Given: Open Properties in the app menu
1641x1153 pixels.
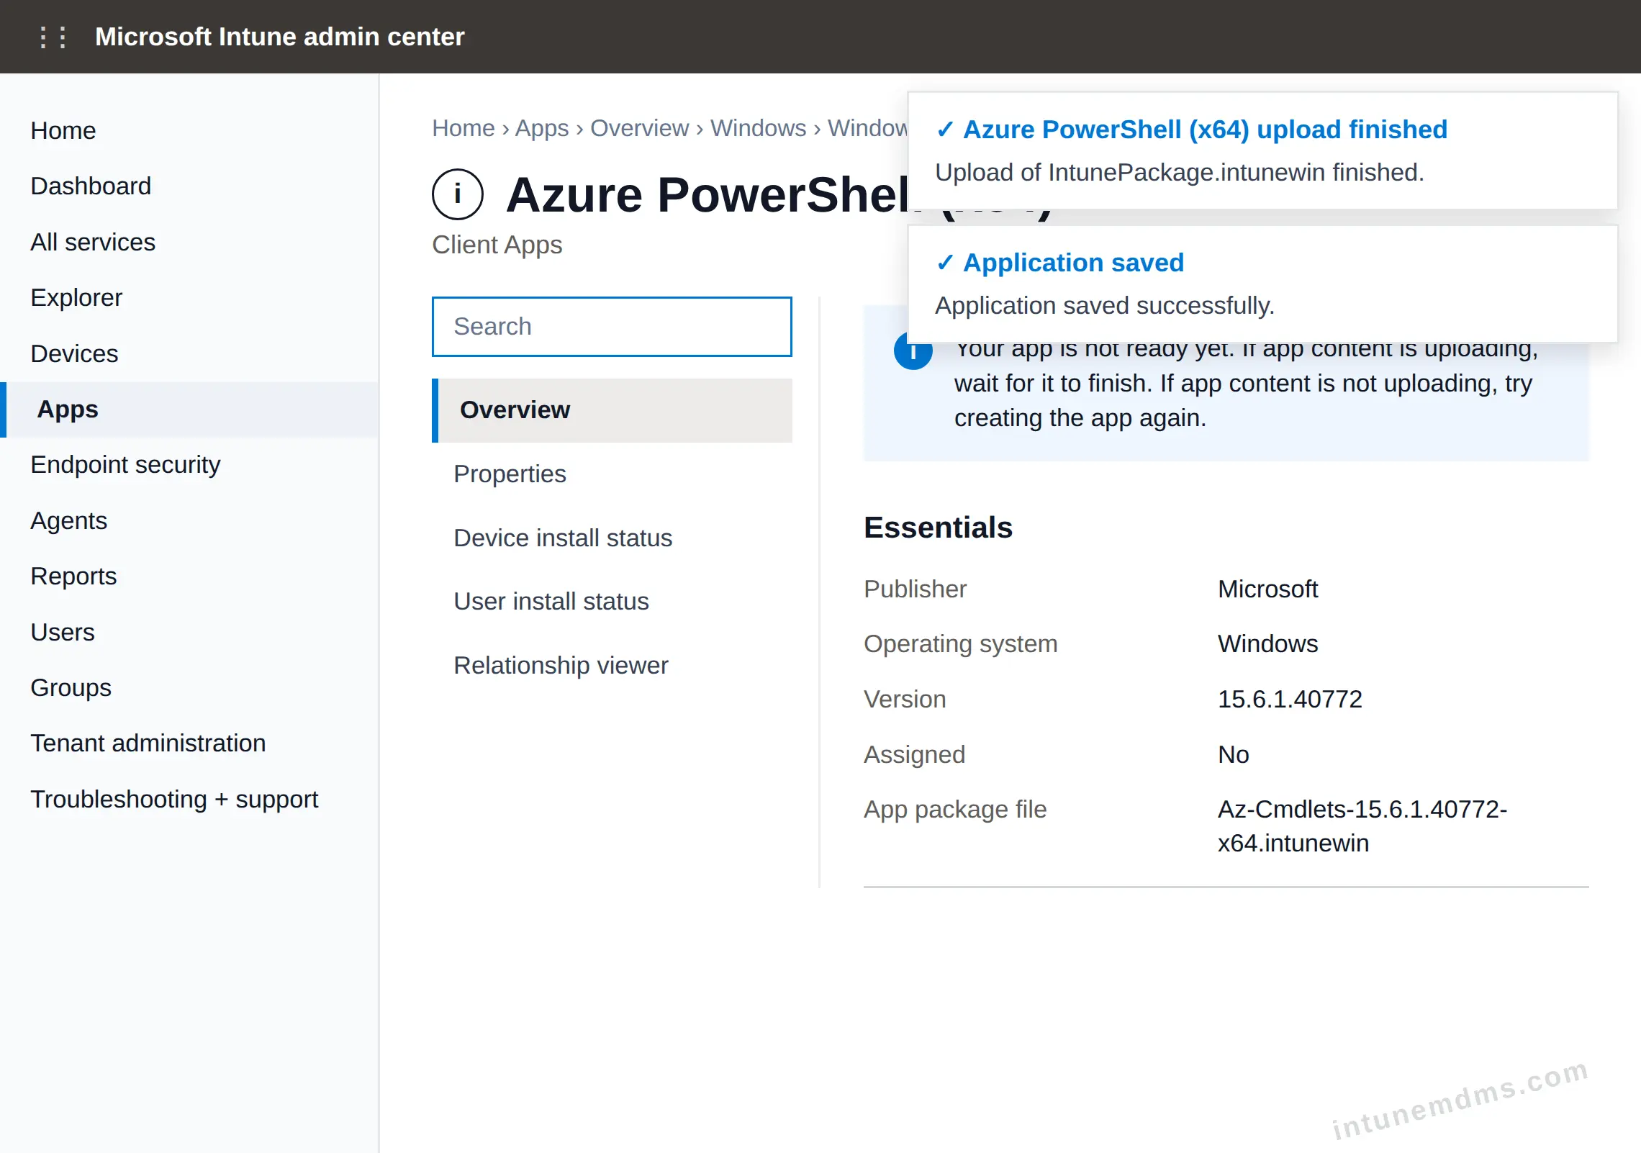Looking at the screenshot, I should pyautogui.click(x=510, y=474).
